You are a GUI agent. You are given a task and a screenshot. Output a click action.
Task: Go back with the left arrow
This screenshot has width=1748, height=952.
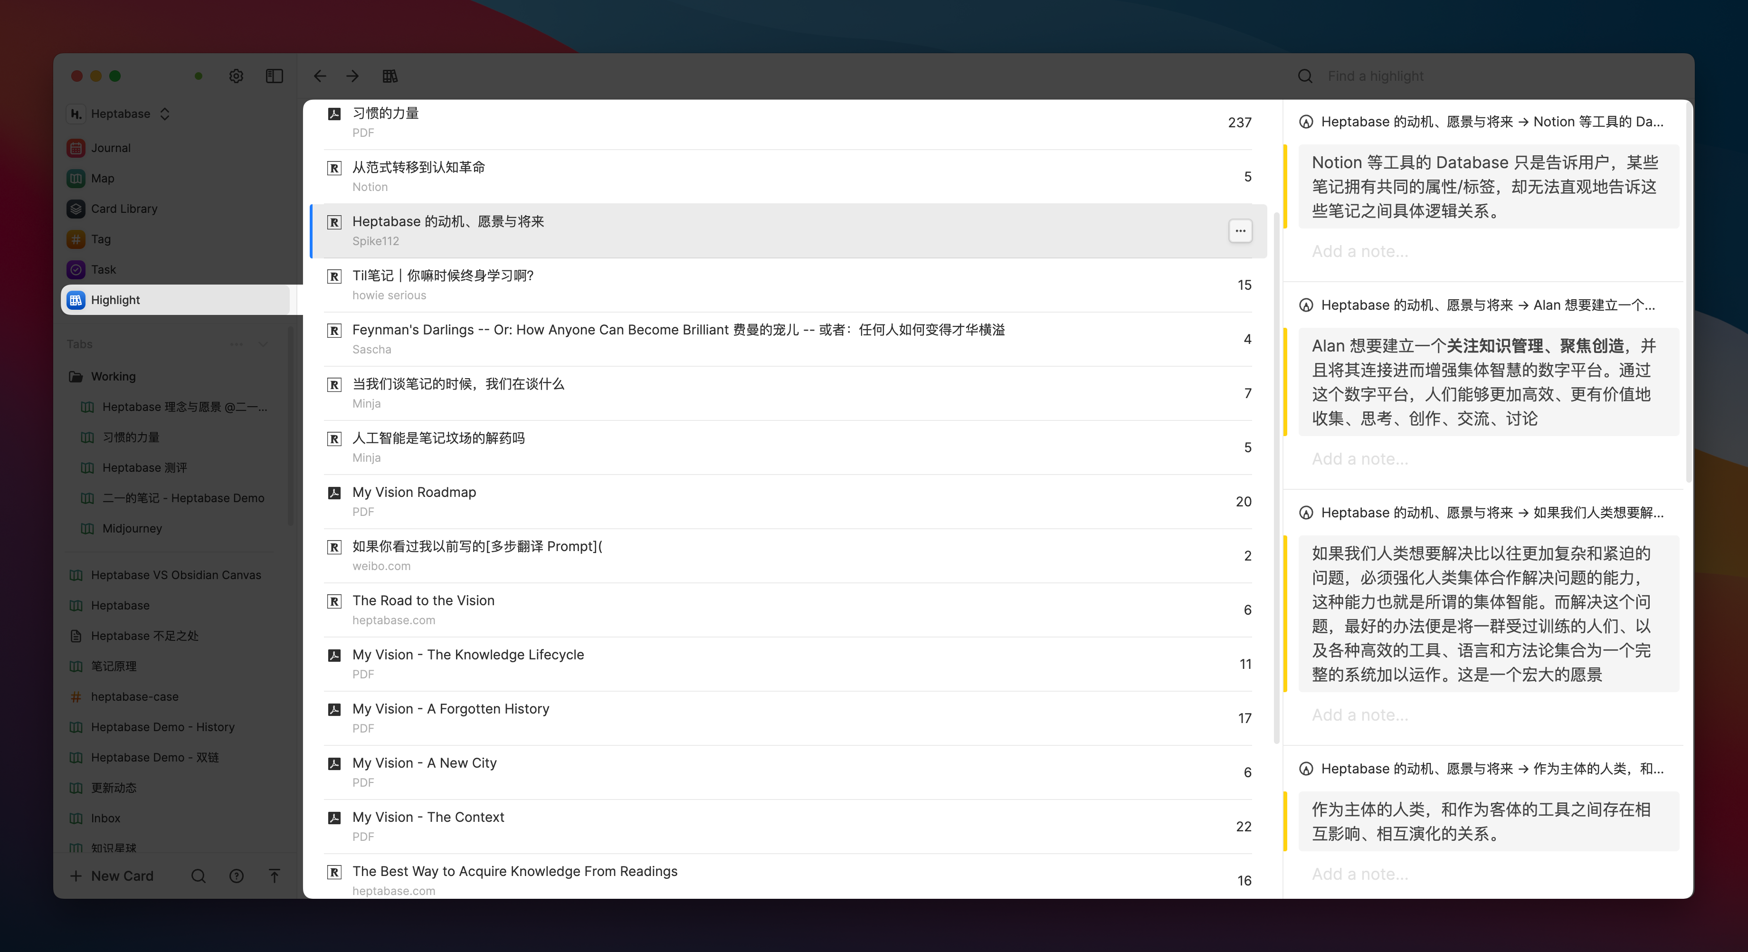click(320, 76)
